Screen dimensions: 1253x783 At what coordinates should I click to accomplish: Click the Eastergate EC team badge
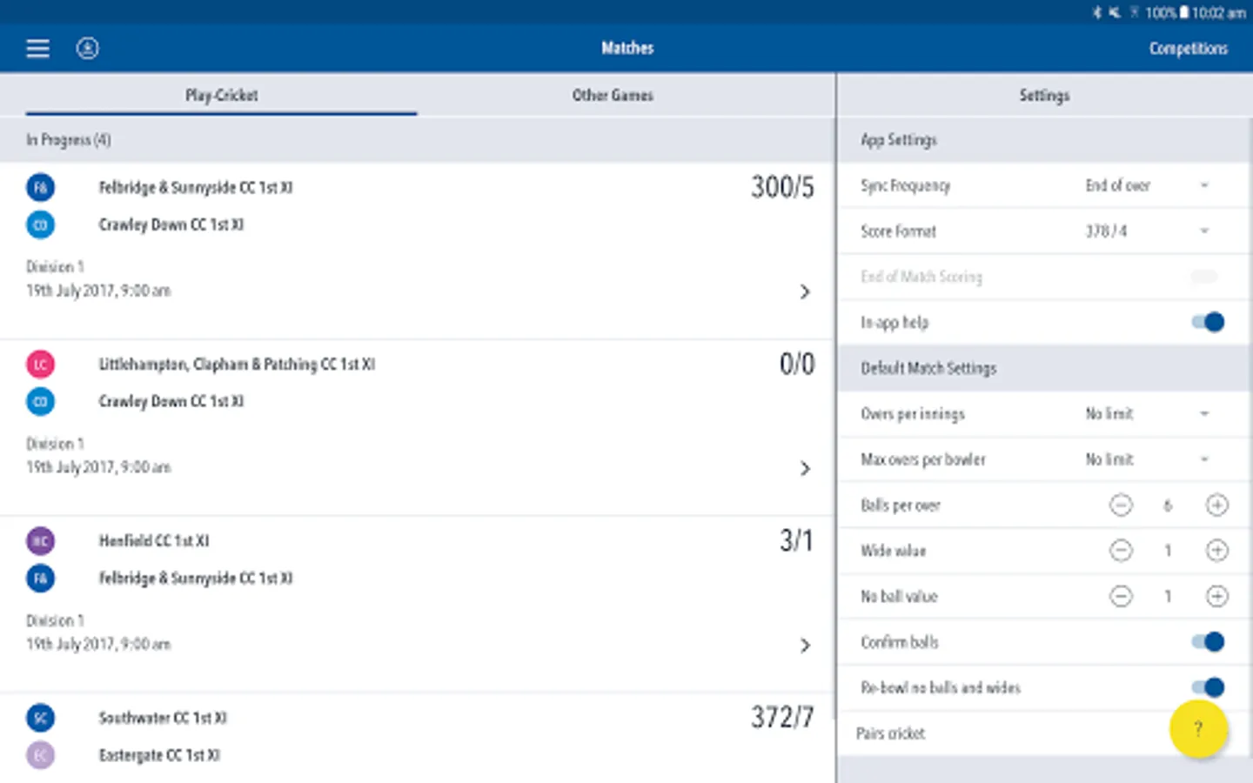tap(40, 755)
